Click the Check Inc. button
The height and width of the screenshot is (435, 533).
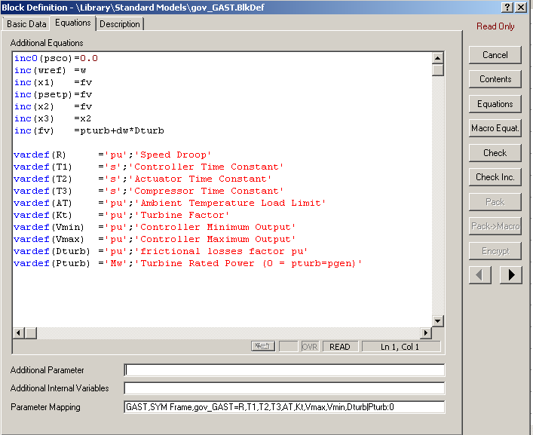tap(495, 177)
